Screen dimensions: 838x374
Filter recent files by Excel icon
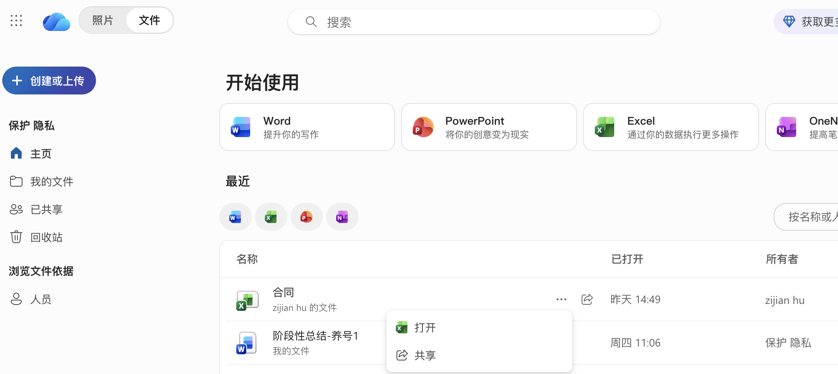271,217
